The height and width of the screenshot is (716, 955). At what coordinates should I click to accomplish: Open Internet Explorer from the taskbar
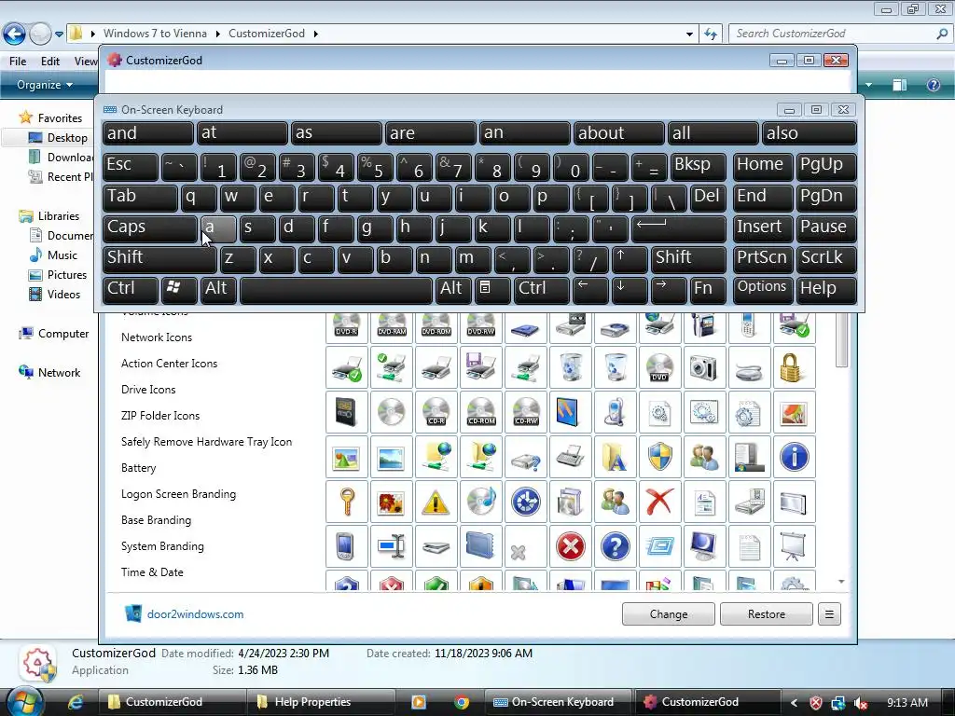coord(76,702)
